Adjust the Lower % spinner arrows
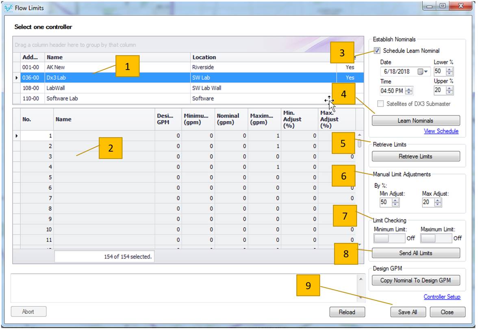The image size is (478, 330). (450, 72)
